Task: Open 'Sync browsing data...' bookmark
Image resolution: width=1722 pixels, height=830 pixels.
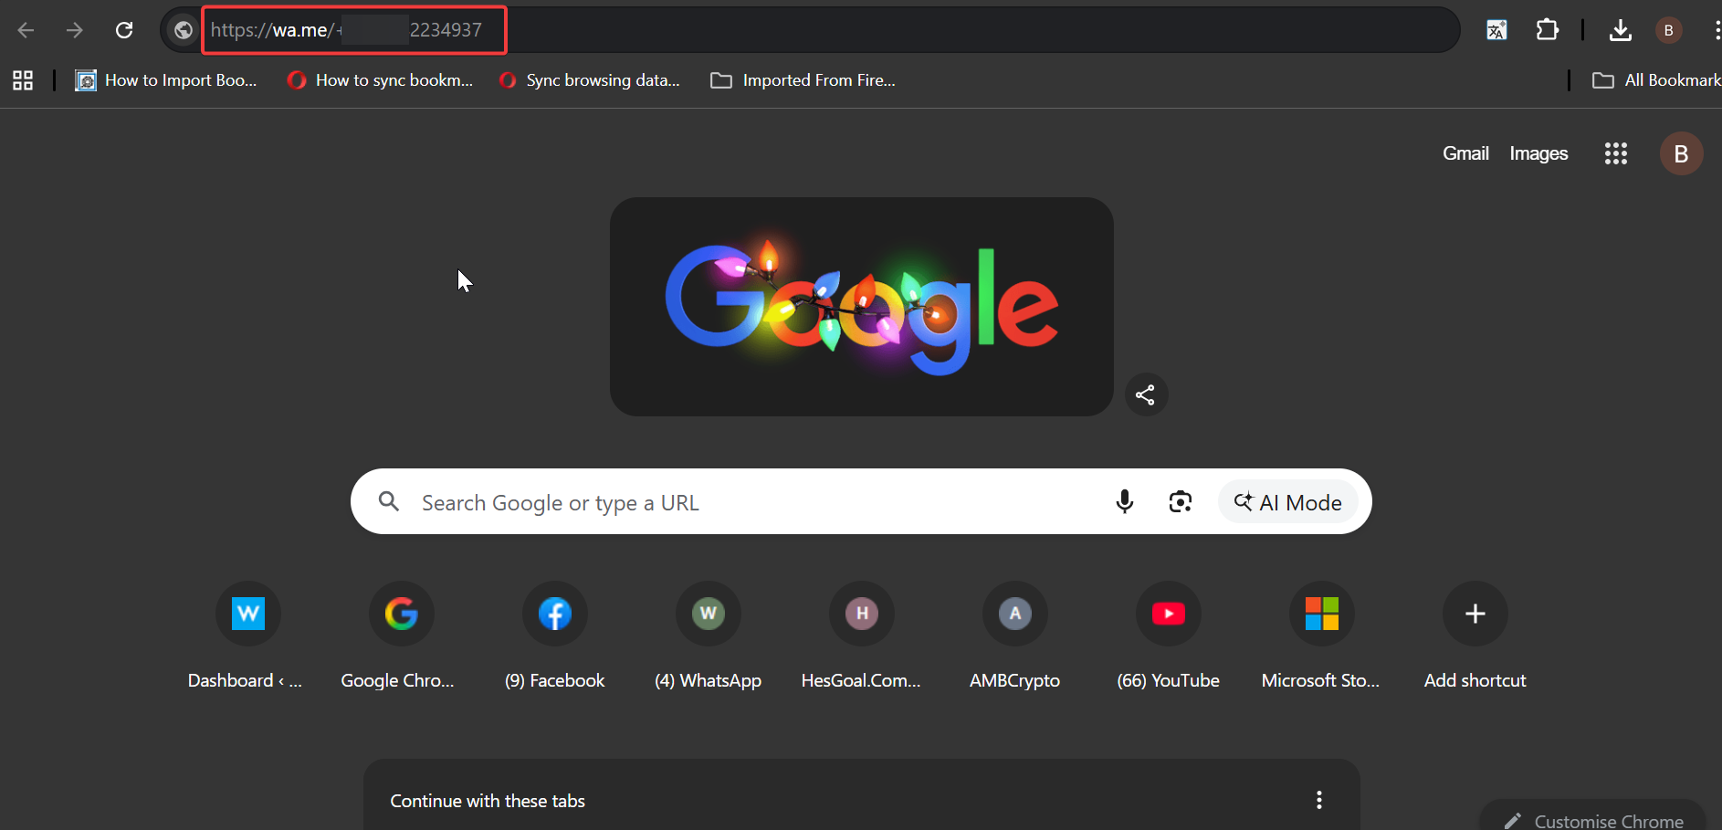Action: click(590, 80)
